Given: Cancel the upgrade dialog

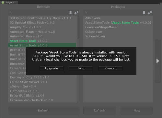Looking at the screenshot, I should tap(110, 68).
